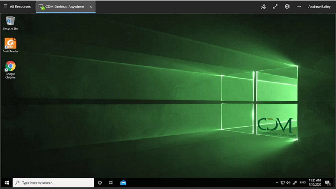The height and width of the screenshot is (189, 336).
Task: Open the more options ellipsis menu
Action: point(299,7)
